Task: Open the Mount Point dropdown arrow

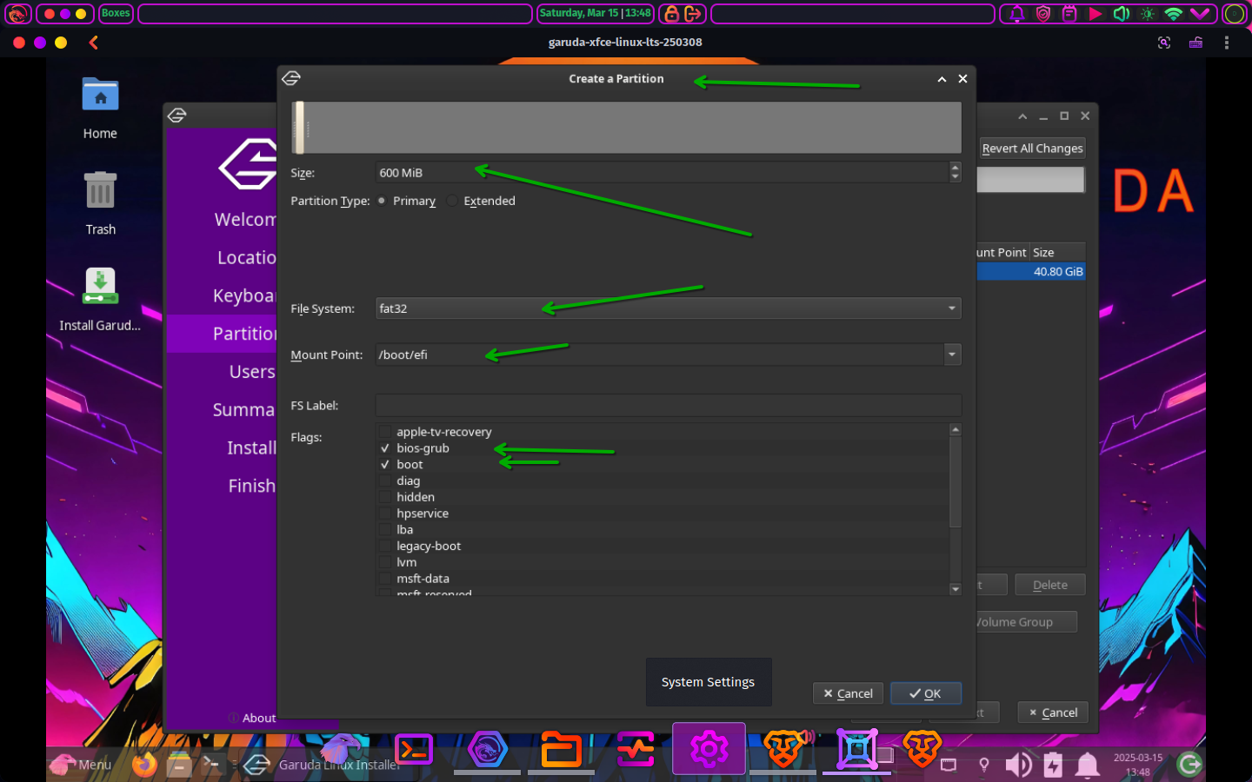Action: pos(952,355)
